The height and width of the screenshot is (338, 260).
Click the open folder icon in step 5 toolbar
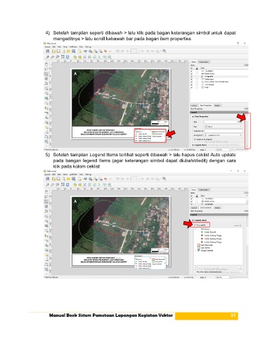point(68,179)
